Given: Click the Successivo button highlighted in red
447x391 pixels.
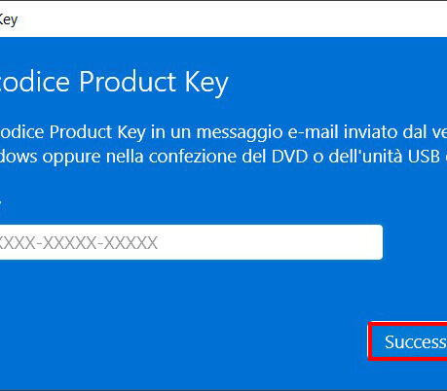Looking at the screenshot, I should click(408, 341).
